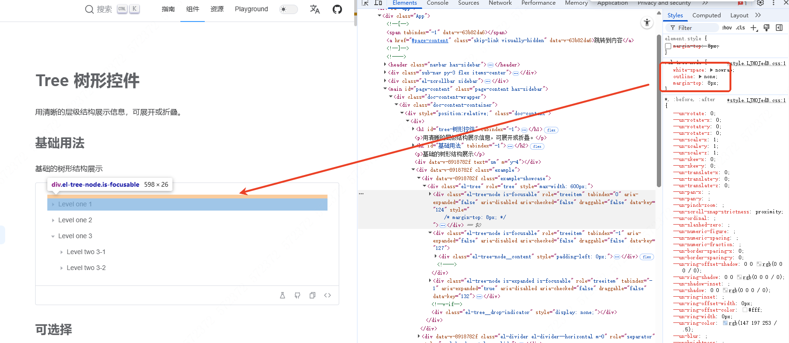Switch to the Elements tab
The image size is (789, 343).
405,3
